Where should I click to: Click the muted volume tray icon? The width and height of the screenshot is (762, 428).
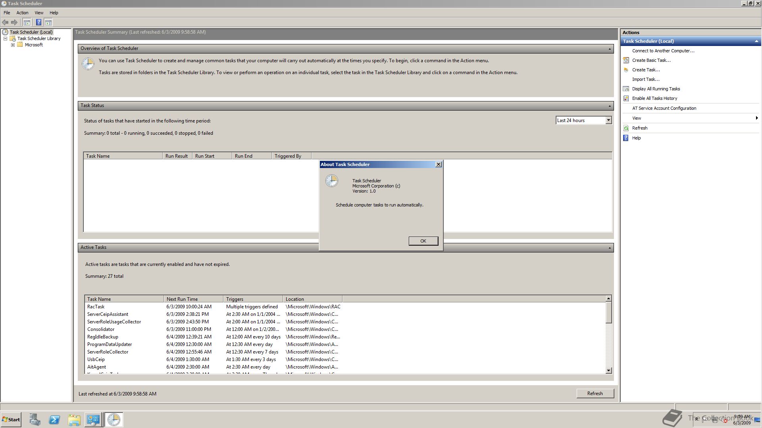(725, 420)
